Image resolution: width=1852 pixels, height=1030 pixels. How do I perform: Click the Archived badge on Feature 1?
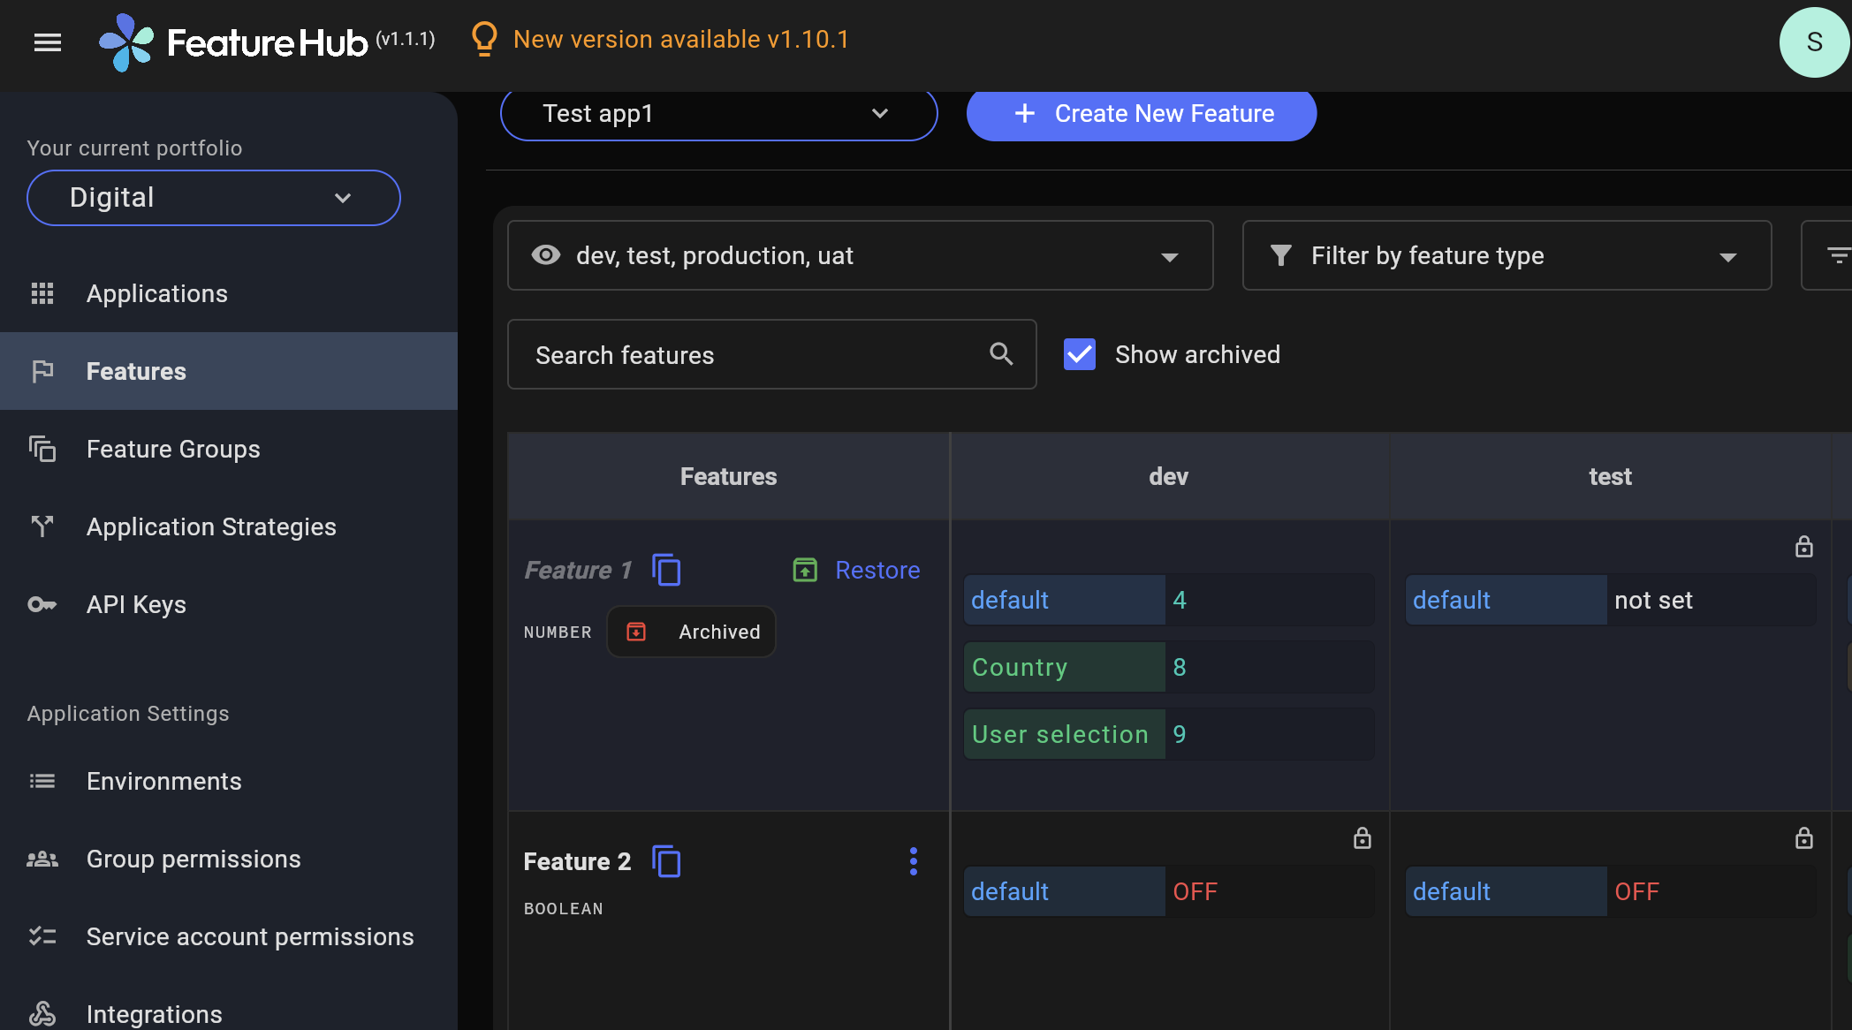[692, 632]
